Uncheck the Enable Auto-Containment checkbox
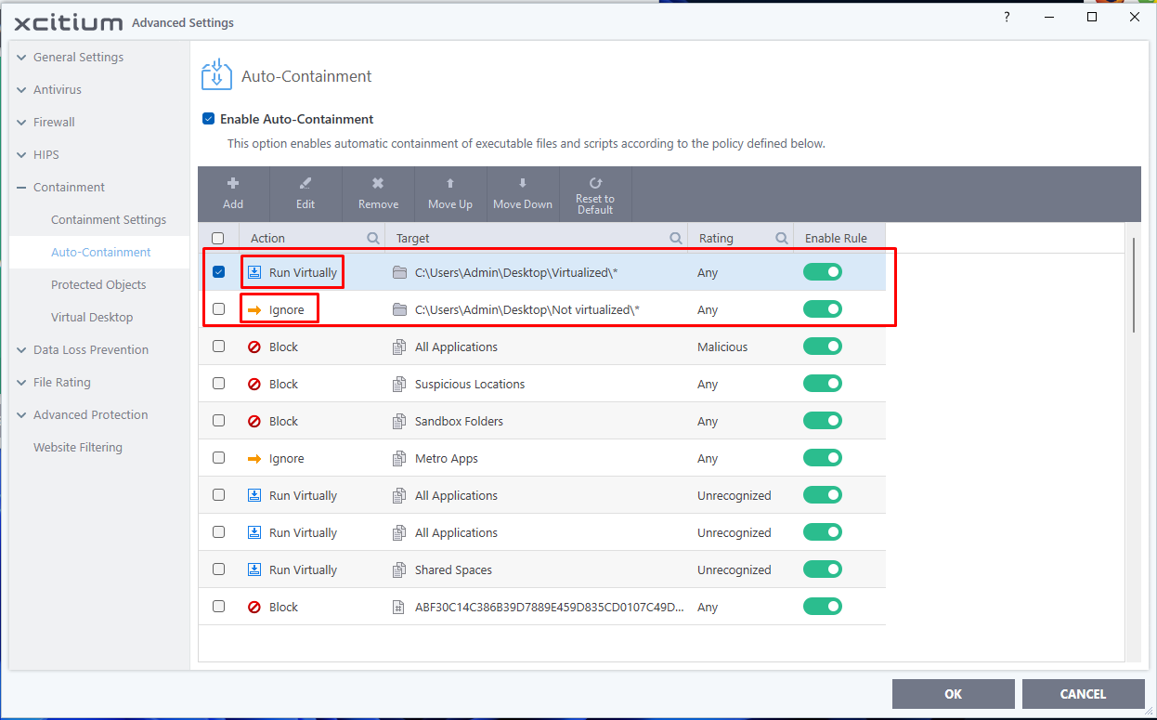Viewport: 1157px width, 720px height. pyautogui.click(x=209, y=119)
